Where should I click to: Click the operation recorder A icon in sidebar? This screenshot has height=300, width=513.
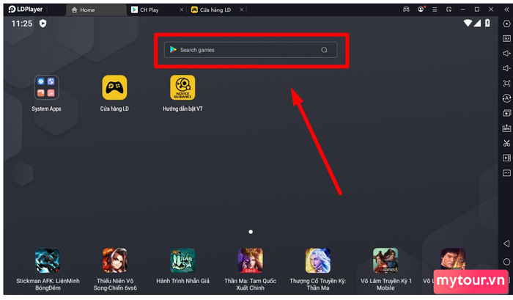click(x=506, y=98)
